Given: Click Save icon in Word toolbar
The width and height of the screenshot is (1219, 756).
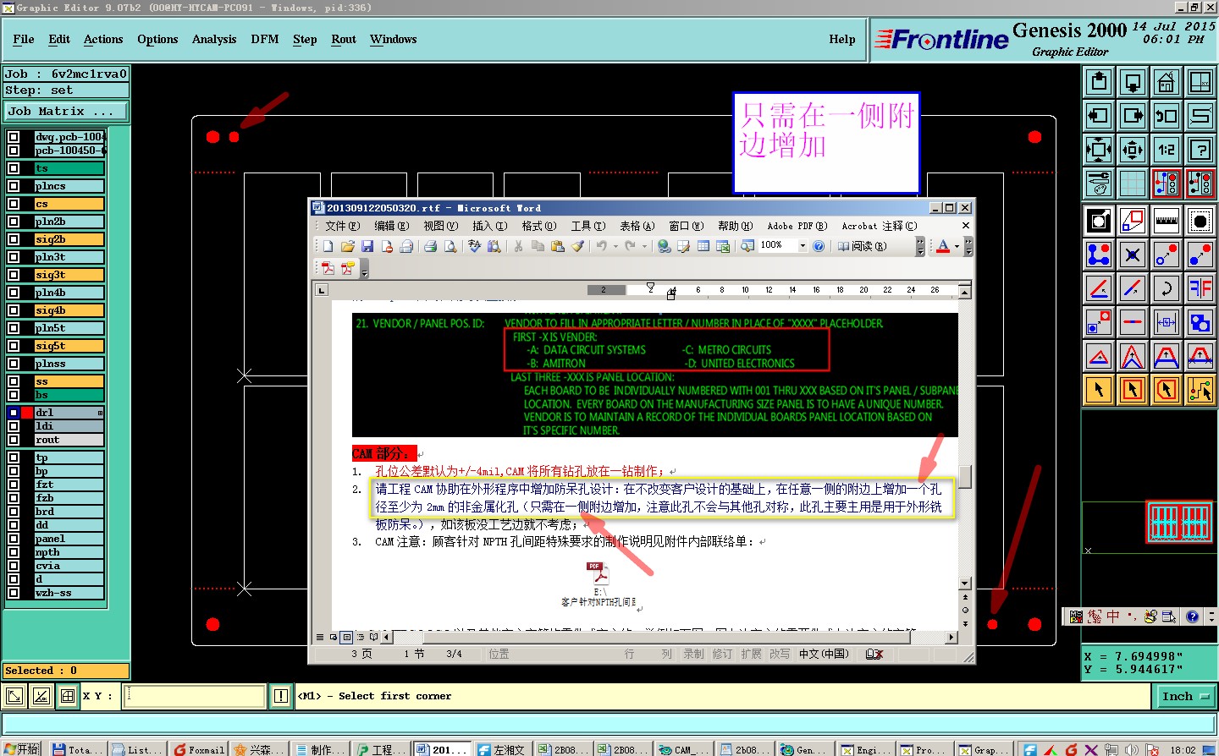Looking at the screenshot, I should (x=367, y=246).
